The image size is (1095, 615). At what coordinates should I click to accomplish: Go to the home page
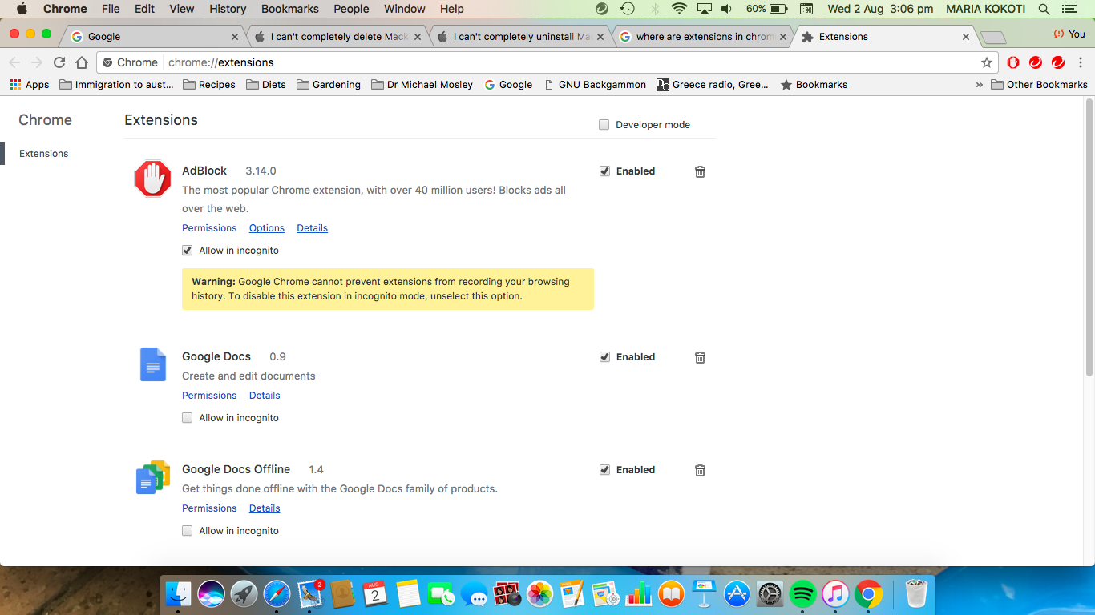click(x=82, y=62)
